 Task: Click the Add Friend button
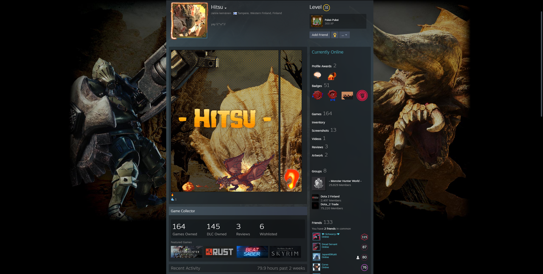point(319,35)
